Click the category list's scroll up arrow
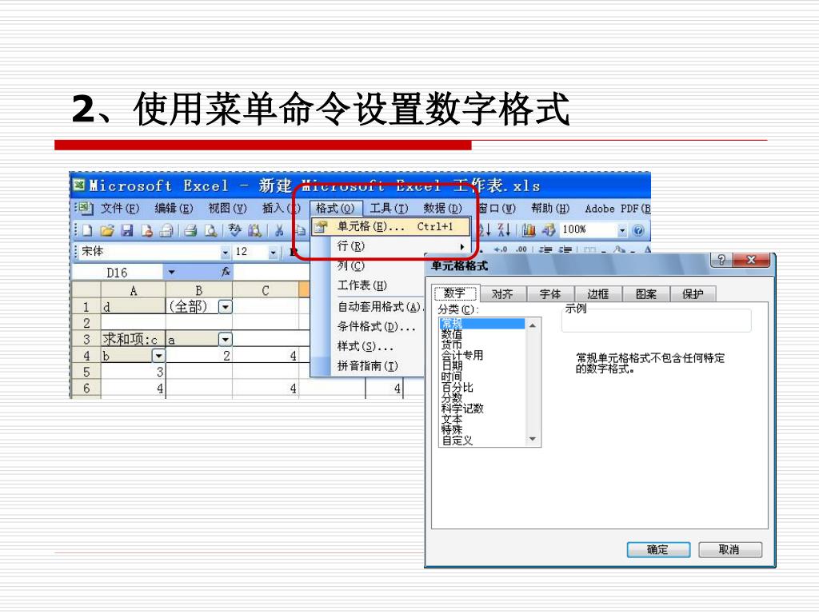 [533, 325]
